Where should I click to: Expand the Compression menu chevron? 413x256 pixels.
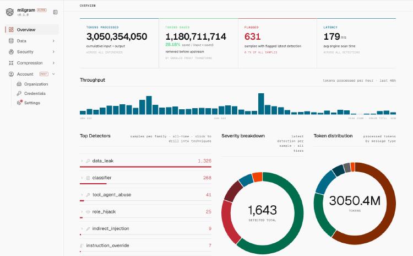[53, 63]
